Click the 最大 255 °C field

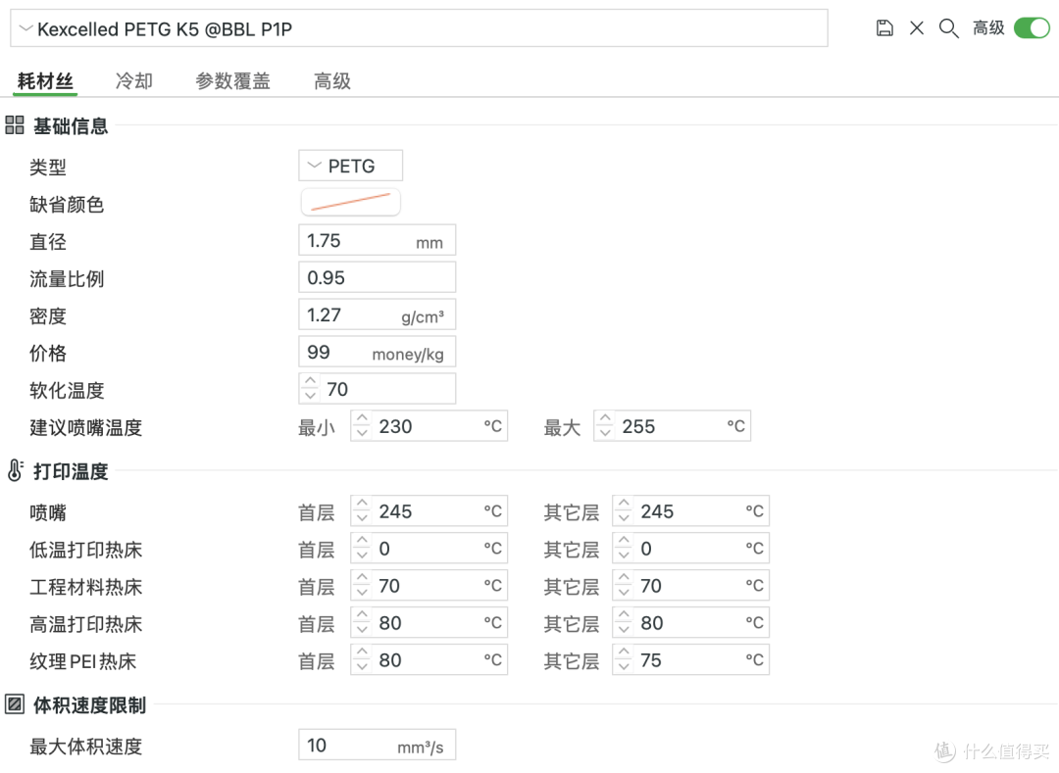(x=672, y=426)
